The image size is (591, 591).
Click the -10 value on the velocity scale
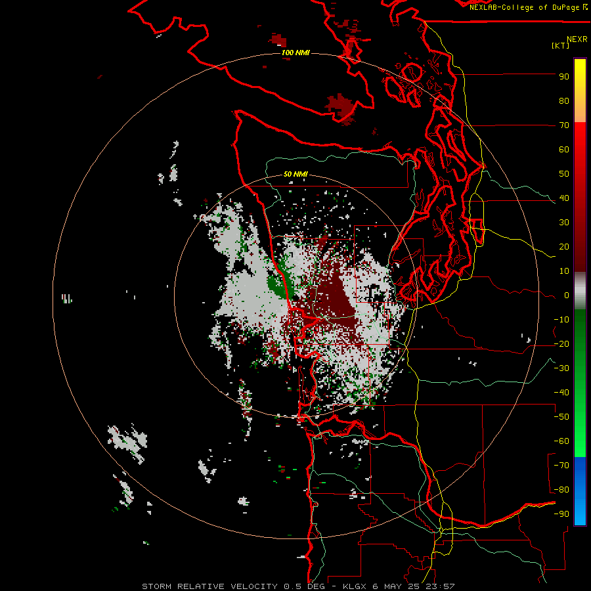(561, 320)
